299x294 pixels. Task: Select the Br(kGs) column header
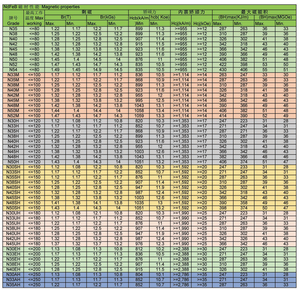pyautogui.click(x=107, y=17)
